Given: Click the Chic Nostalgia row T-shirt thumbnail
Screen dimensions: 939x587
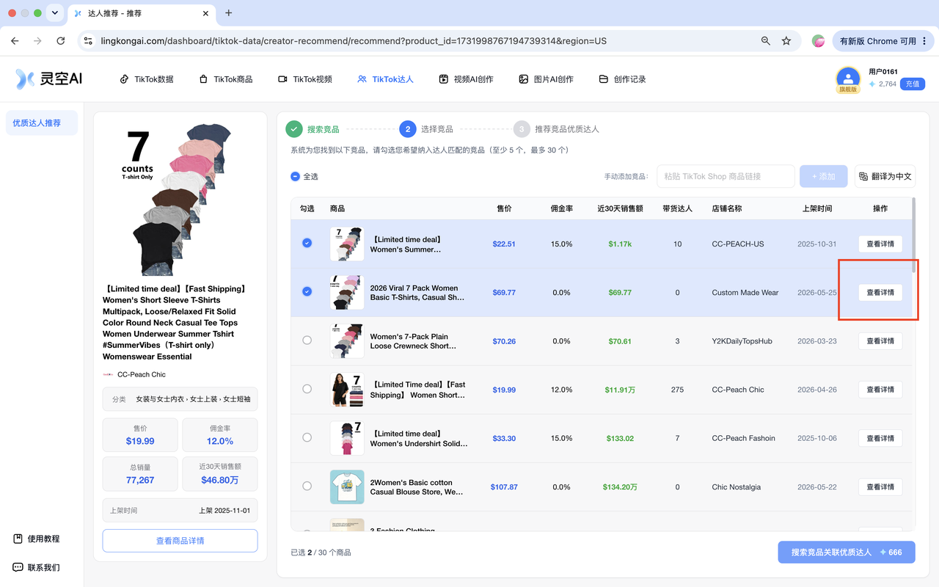Looking at the screenshot, I should click(x=347, y=486).
